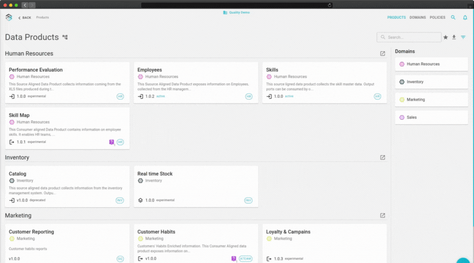Image resolution: width=474 pixels, height=263 pixels.
Task: Click yellow domain dot on Customer Habits card
Action: [x=140, y=239]
